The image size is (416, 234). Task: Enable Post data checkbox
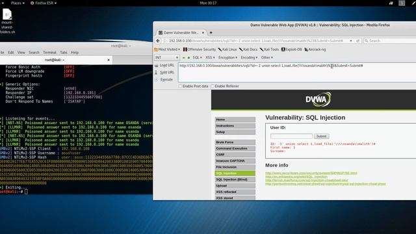coord(180,86)
